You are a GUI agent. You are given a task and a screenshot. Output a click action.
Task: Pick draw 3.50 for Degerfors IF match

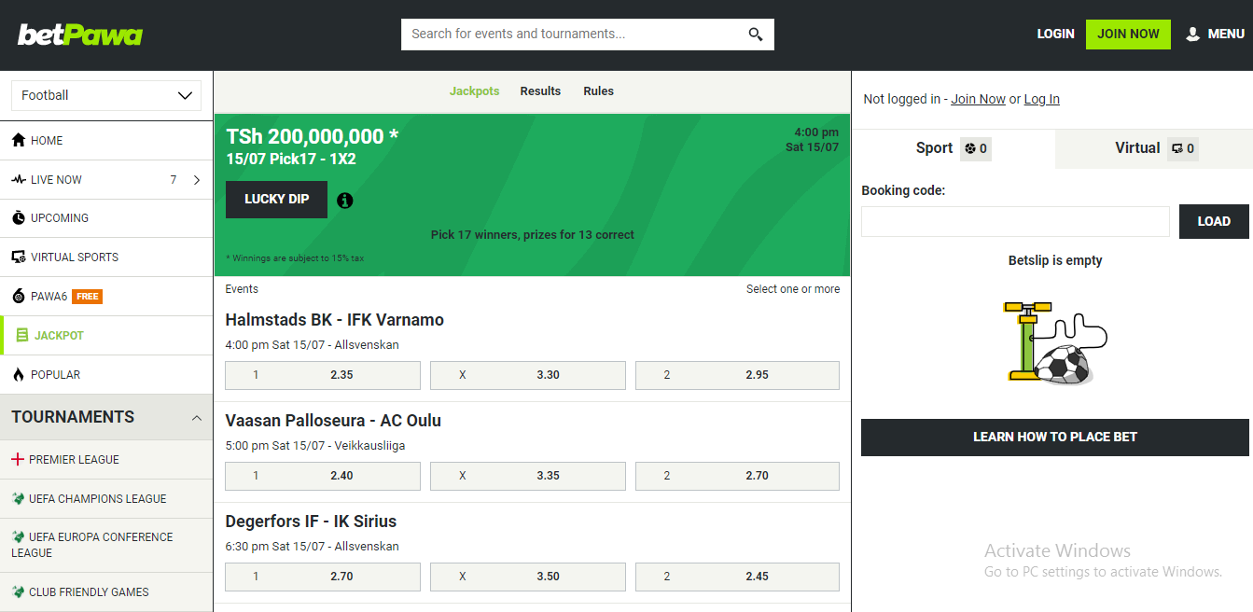528,577
